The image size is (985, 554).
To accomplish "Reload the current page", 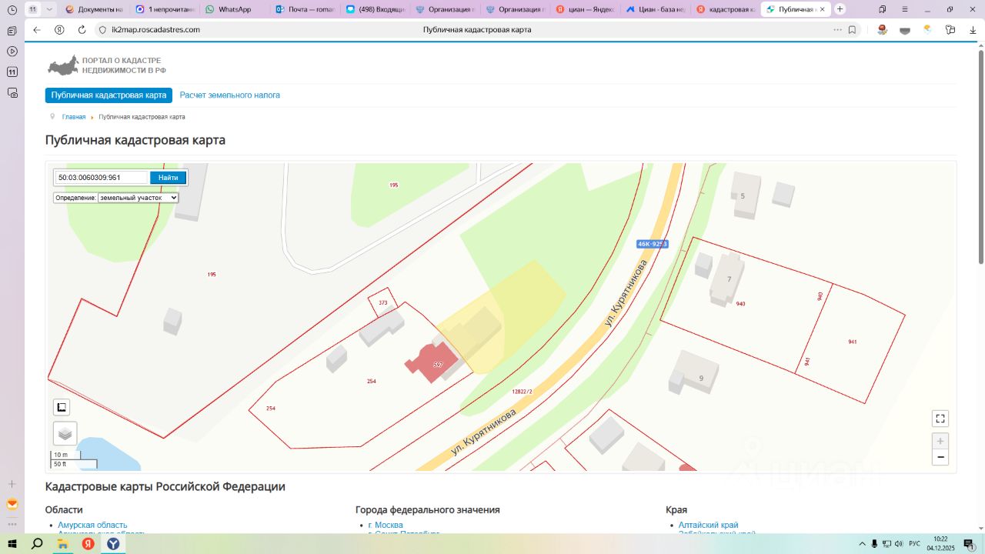I will 82,30.
